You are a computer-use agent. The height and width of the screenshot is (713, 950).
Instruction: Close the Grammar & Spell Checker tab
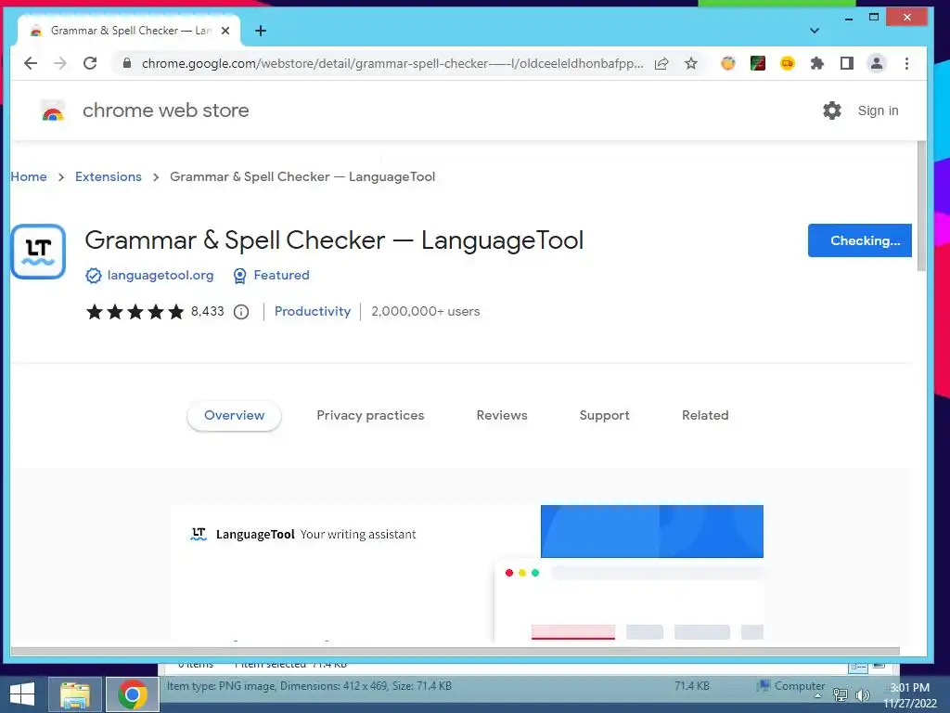coord(225,31)
